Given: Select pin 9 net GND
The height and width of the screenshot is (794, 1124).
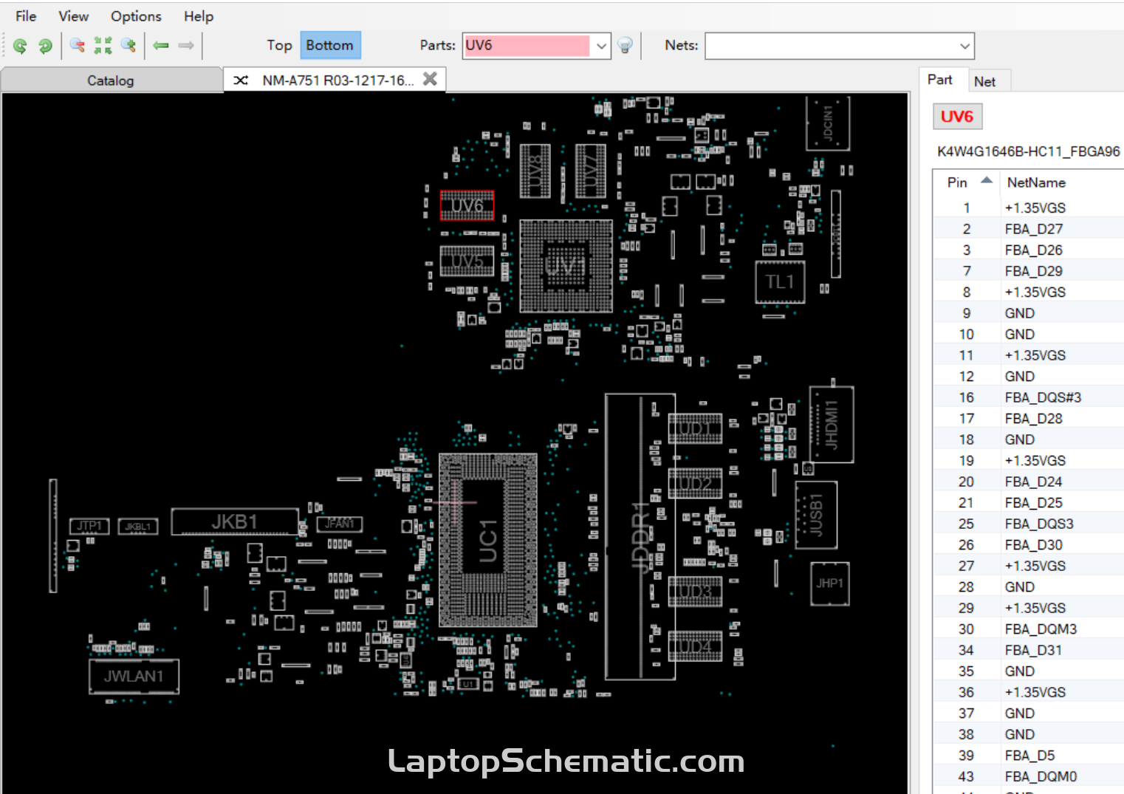Looking at the screenshot, I should point(1028,313).
